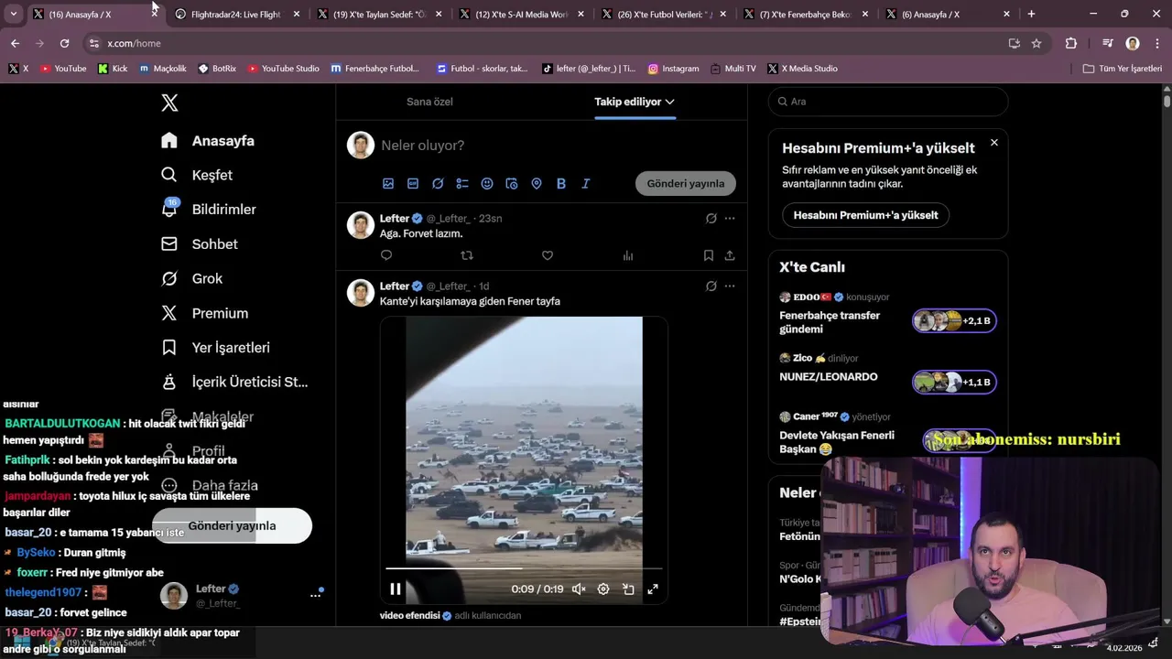
Task: Reply to the 'Aga. Forvet lazım.' post
Action: [x=386, y=255]
